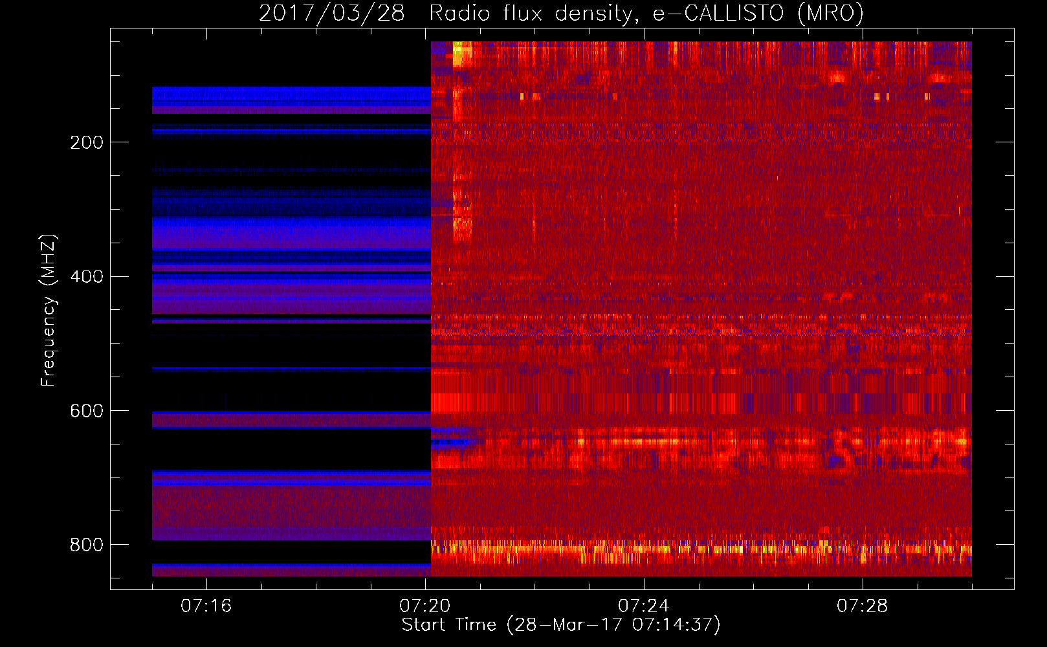Click the plot title '2017/03/28 Radio flux density'
Image resolution: width=1047 pixels, height=647 pixels.
tap(561, 13)
